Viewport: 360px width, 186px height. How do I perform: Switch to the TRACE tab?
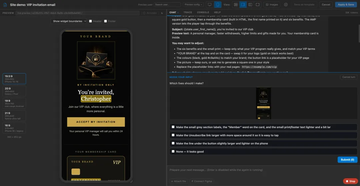[x=188, y=12]
